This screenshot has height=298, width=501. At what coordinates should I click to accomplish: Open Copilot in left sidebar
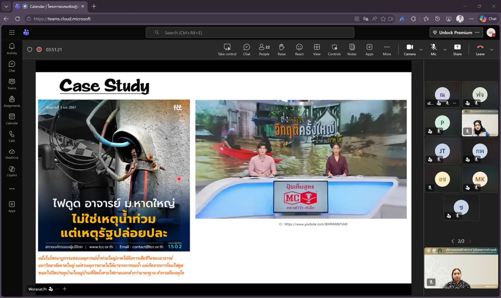(12, 171)
